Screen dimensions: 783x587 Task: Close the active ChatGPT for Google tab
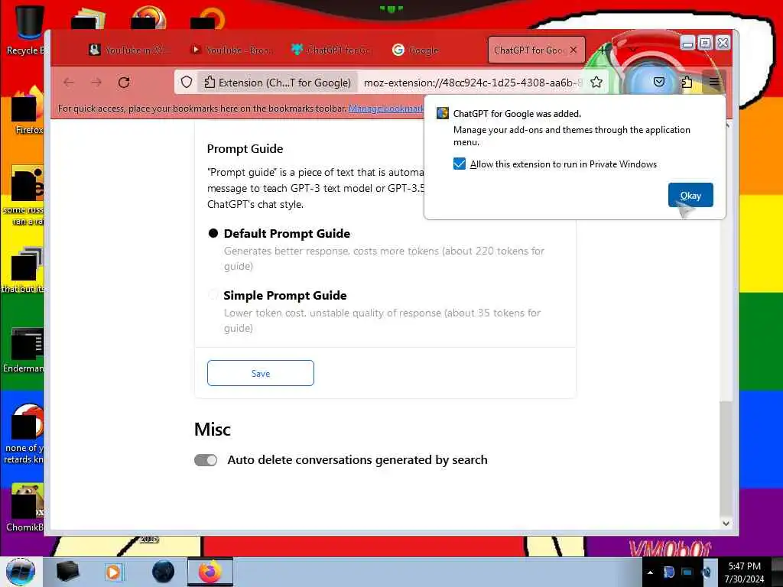(x=573, y=50)
